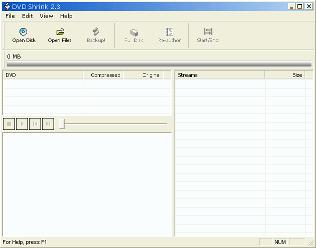Open the View menu

[x=46, y=16]
